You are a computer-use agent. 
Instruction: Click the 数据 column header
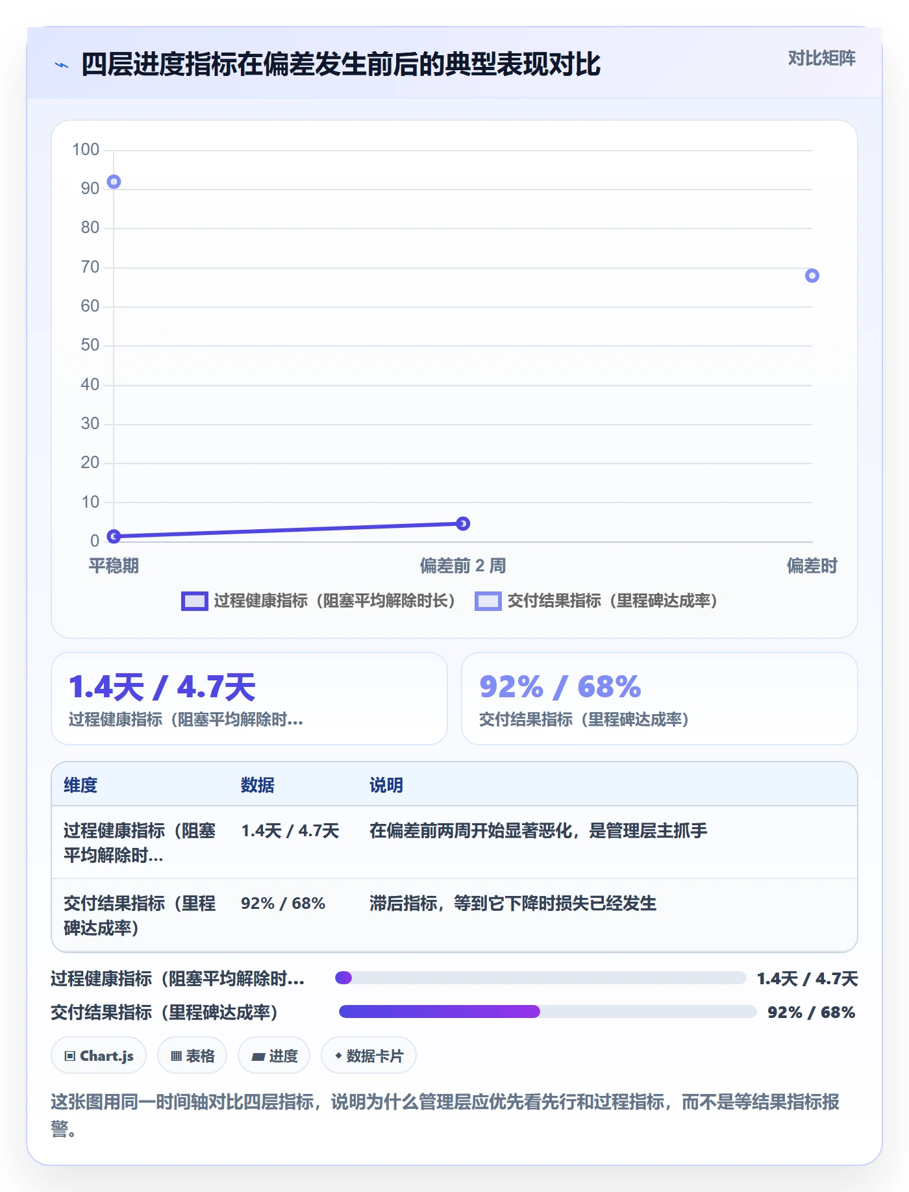(x=257, y=785)
